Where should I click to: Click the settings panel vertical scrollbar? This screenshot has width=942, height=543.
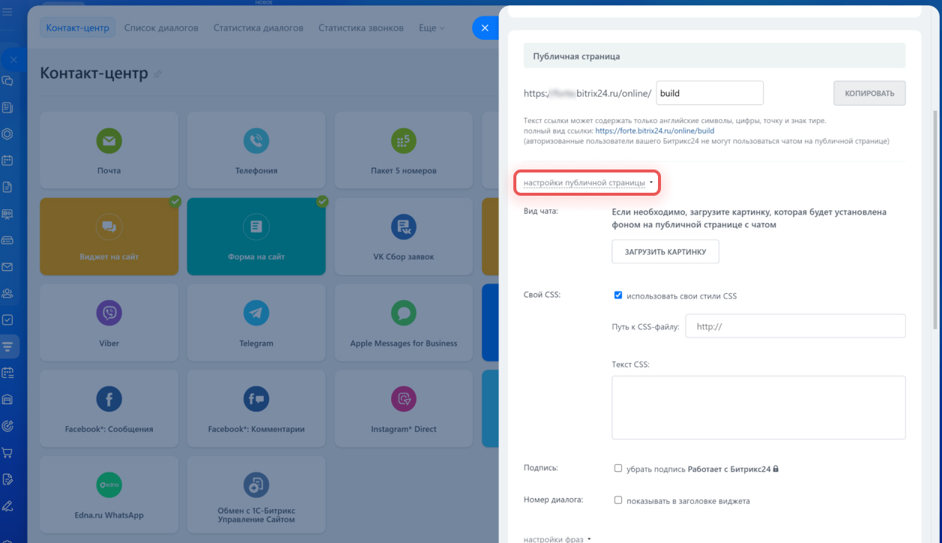tap(935, 219)
